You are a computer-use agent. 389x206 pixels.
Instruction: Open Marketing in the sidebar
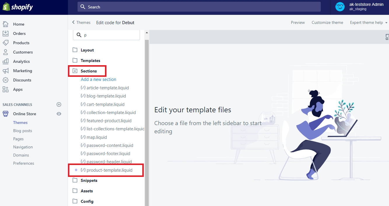click(x=22, y=71)
